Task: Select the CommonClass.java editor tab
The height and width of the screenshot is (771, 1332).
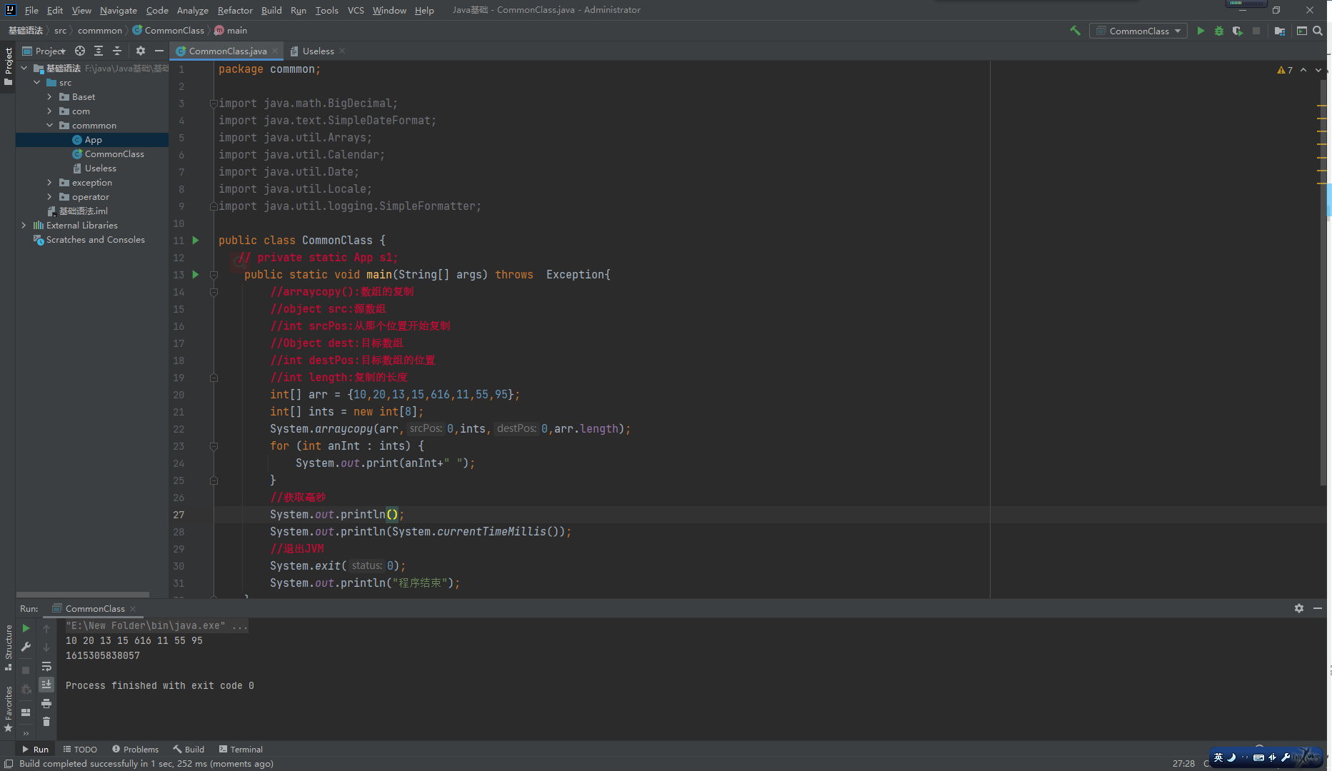Action: (x=227, y=51)
